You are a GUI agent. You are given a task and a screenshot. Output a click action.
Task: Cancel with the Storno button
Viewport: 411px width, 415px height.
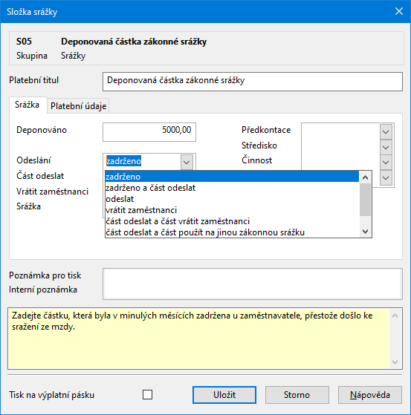coord(297,395)
